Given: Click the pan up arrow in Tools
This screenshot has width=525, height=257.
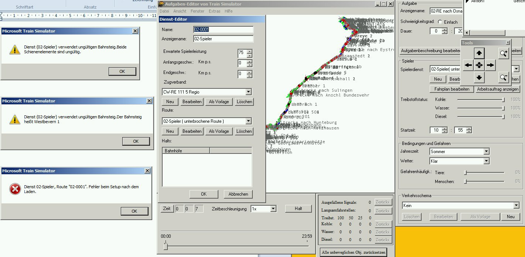Looking at the screenshot, I should [479, 53].
